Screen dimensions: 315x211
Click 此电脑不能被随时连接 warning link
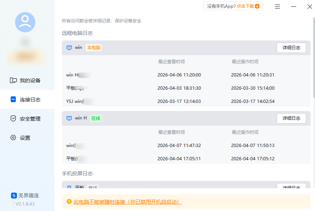coord(127,202)
